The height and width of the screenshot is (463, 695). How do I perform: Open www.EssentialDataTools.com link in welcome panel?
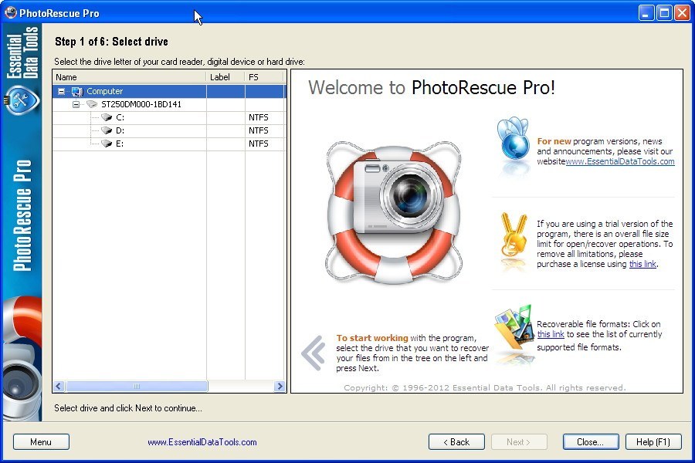click(x=620, y=162)
